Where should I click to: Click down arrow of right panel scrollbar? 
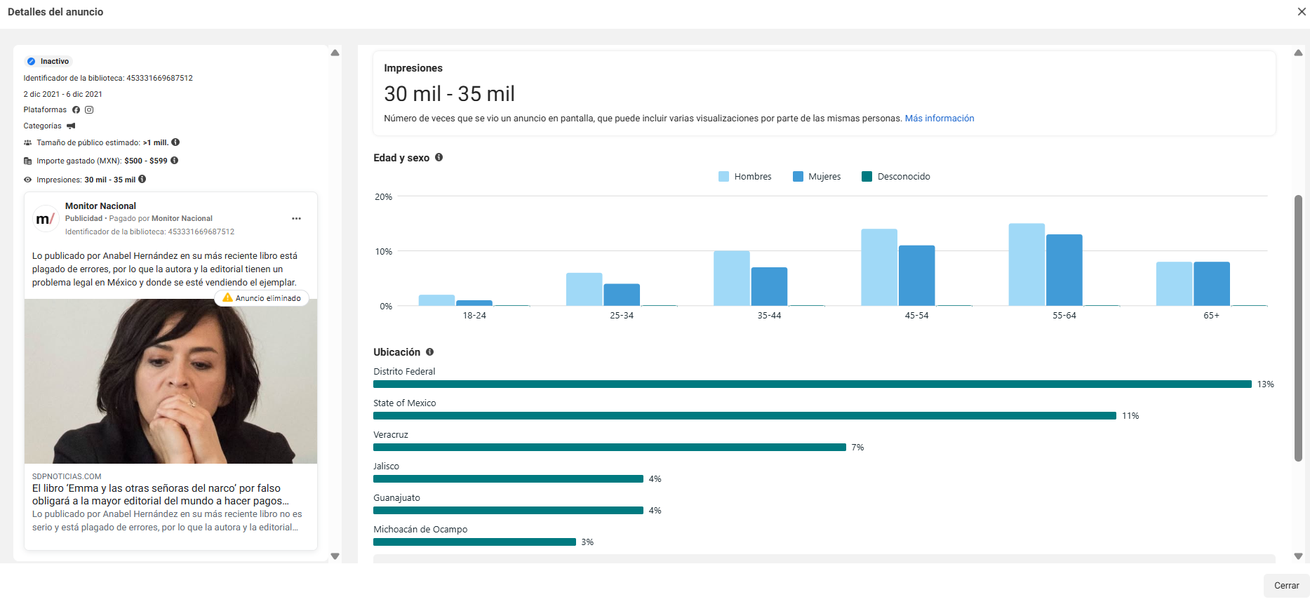click(1298, 556)
